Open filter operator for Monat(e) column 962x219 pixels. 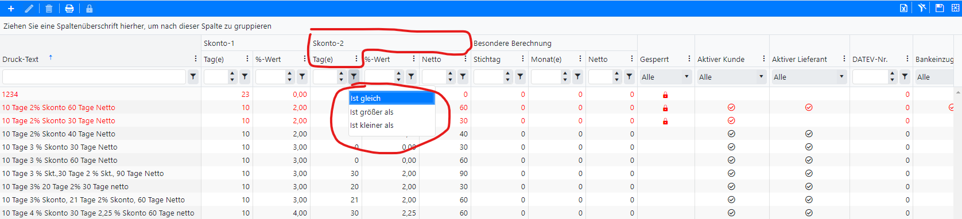tap(578, 76)
